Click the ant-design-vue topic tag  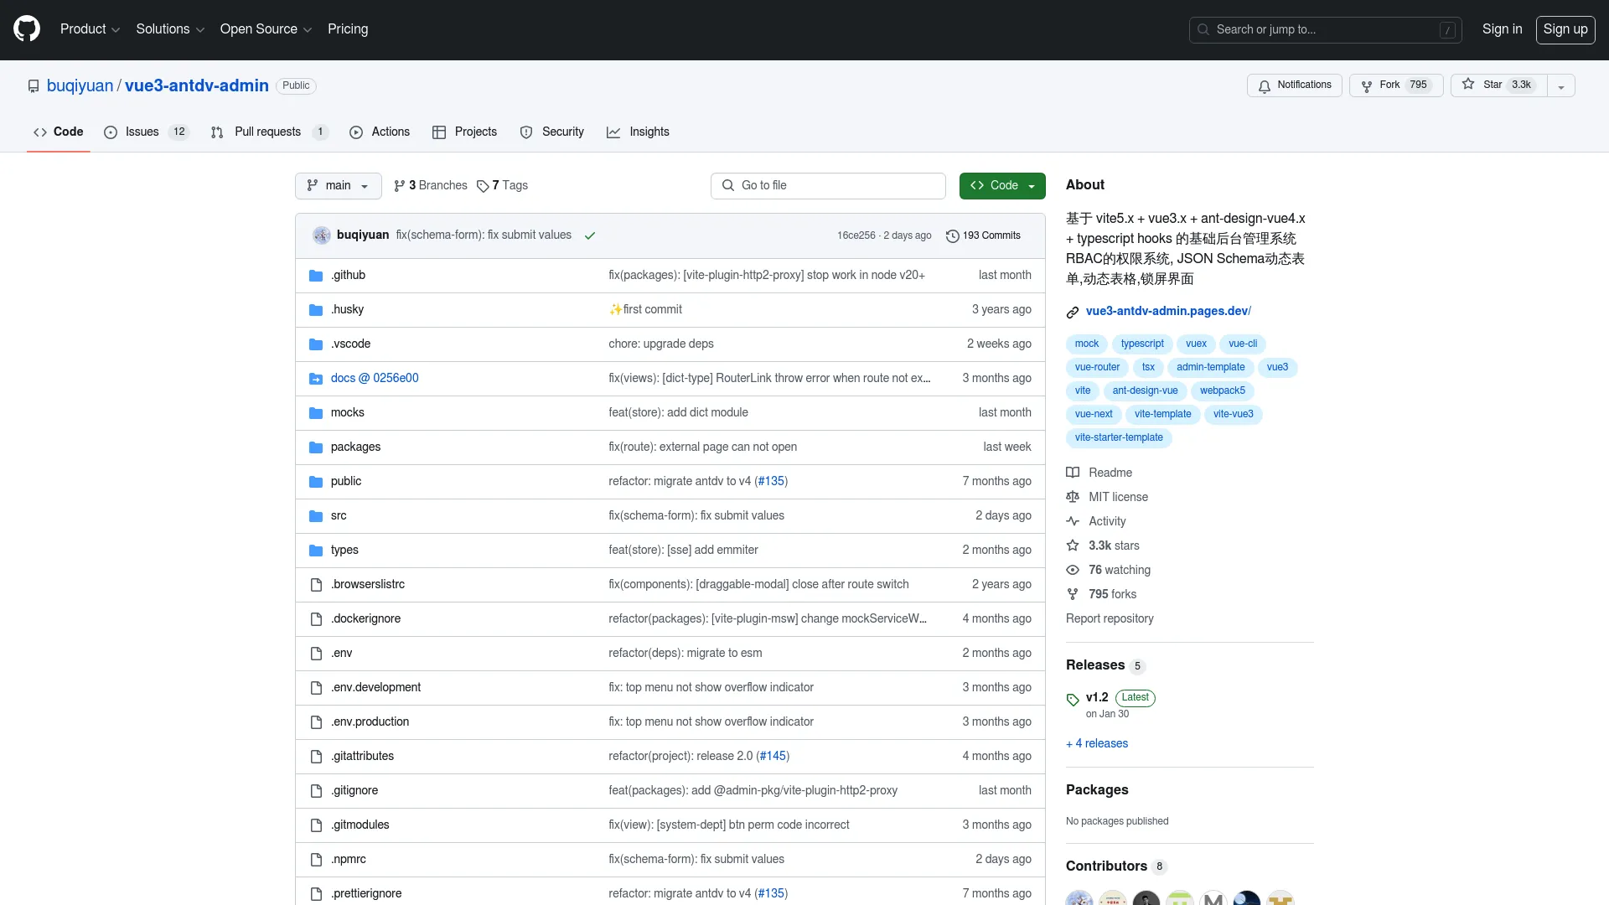(1145, 391)
